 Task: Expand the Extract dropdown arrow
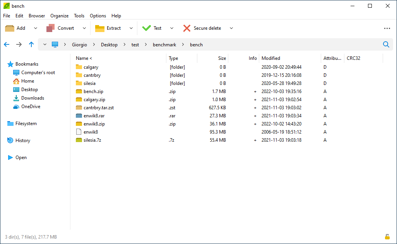tap(131, 28)
